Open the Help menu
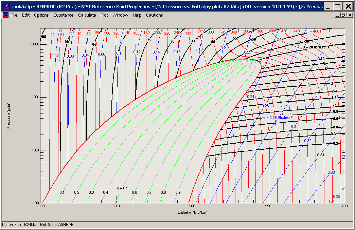 point(137,15)
